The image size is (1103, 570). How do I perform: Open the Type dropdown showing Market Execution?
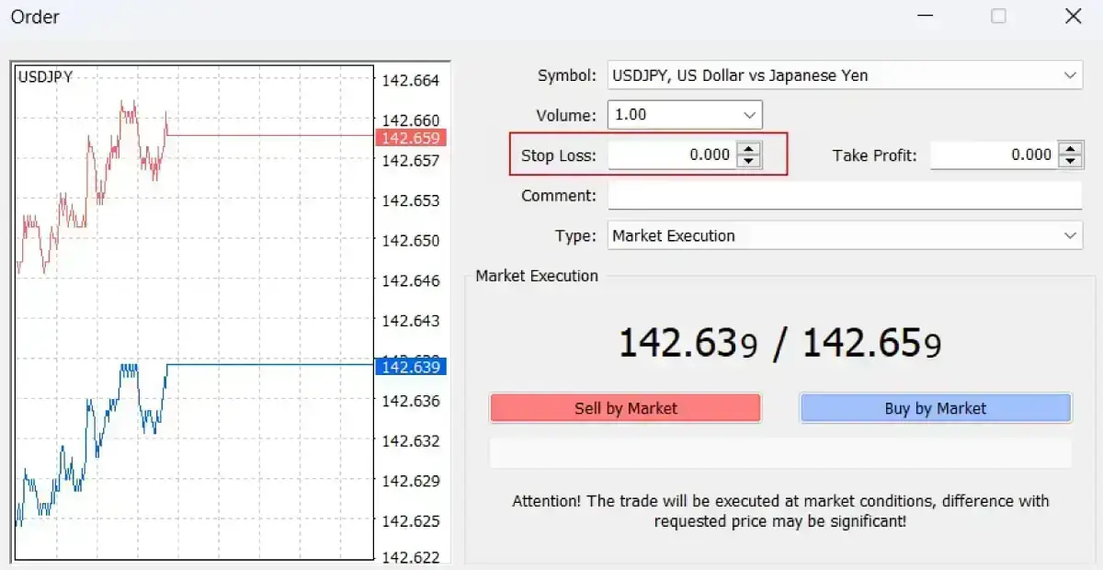click(1070, 235)
